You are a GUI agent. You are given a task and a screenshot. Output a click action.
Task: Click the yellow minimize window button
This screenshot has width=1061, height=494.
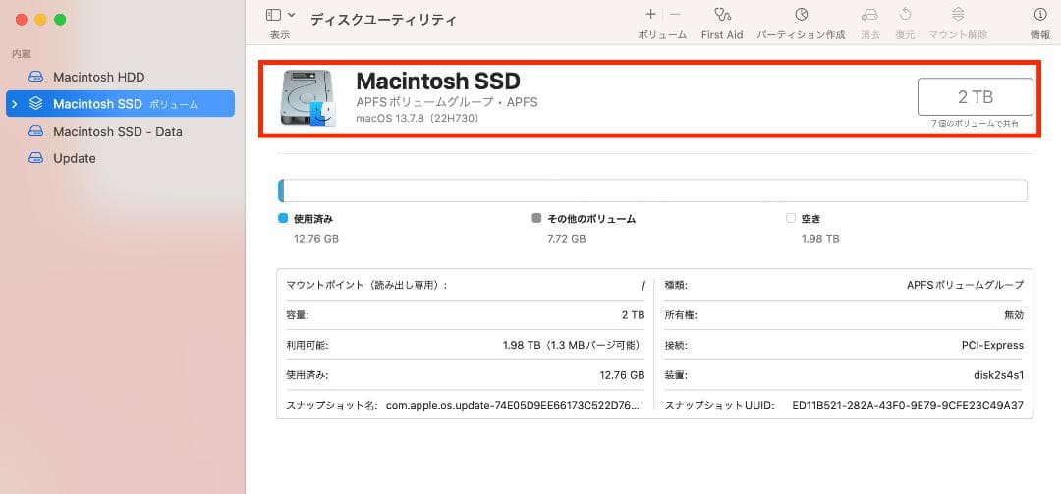pyautogui.click(x=40, y=20)
